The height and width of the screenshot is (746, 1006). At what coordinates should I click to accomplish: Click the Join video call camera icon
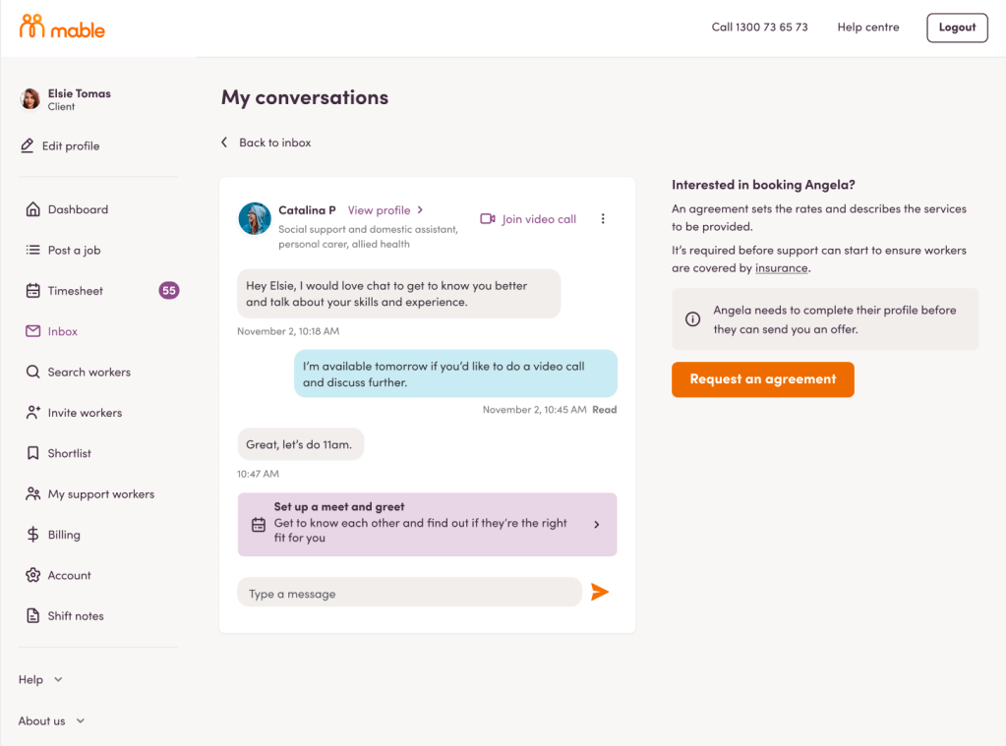pos(488,219)
